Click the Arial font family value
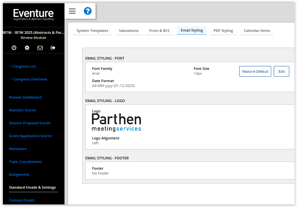 coord(96,73)
